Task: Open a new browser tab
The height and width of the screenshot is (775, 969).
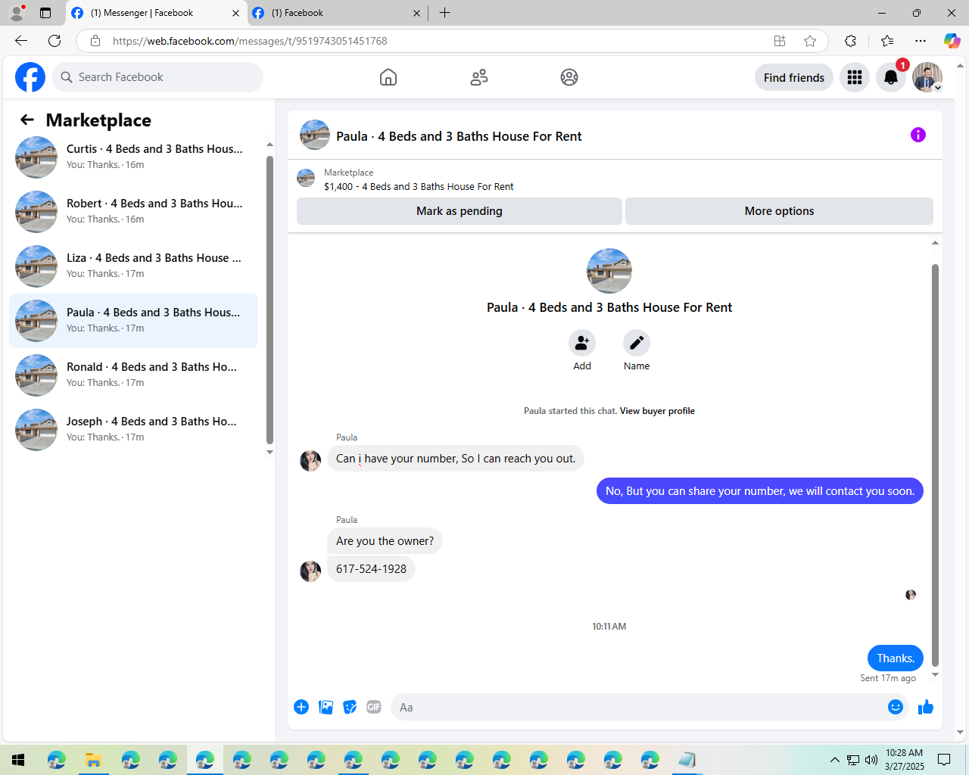Action: coord(445,13)
